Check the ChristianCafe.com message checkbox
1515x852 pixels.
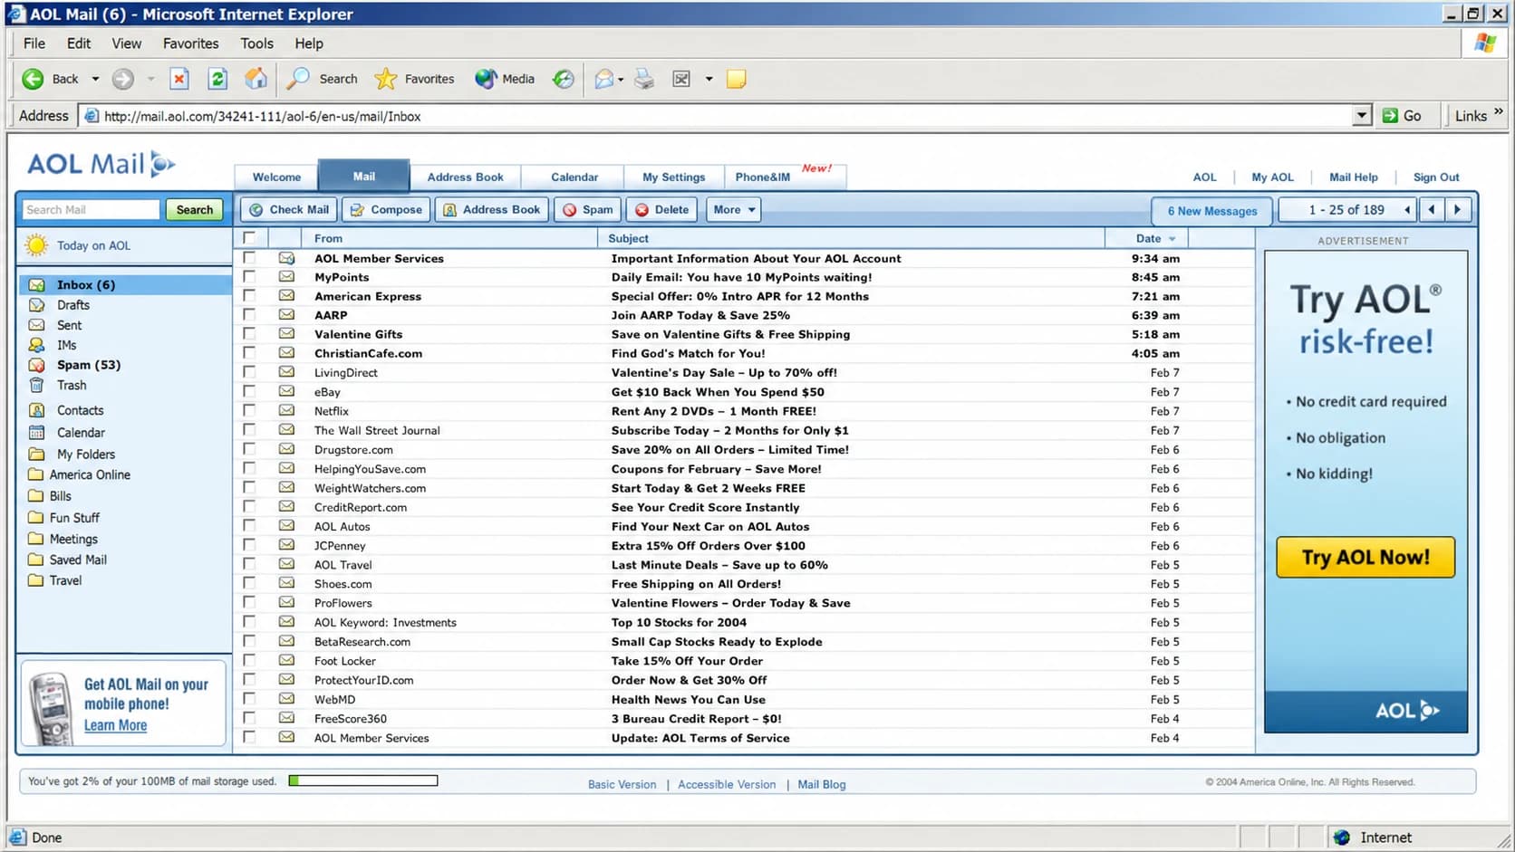point(249,353)
